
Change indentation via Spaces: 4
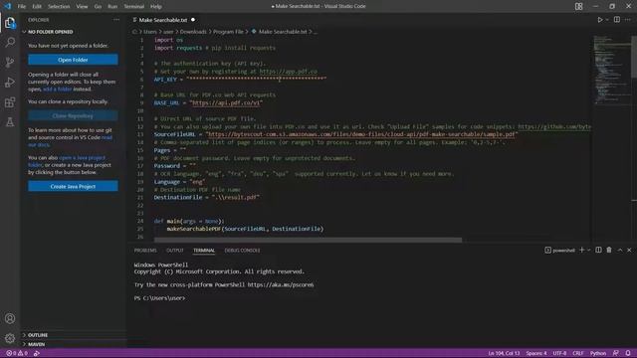click(536, 353)
